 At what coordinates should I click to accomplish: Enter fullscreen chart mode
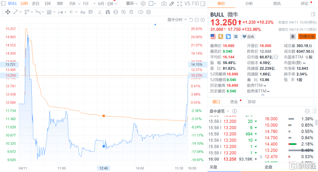click(x=180, y=4)
